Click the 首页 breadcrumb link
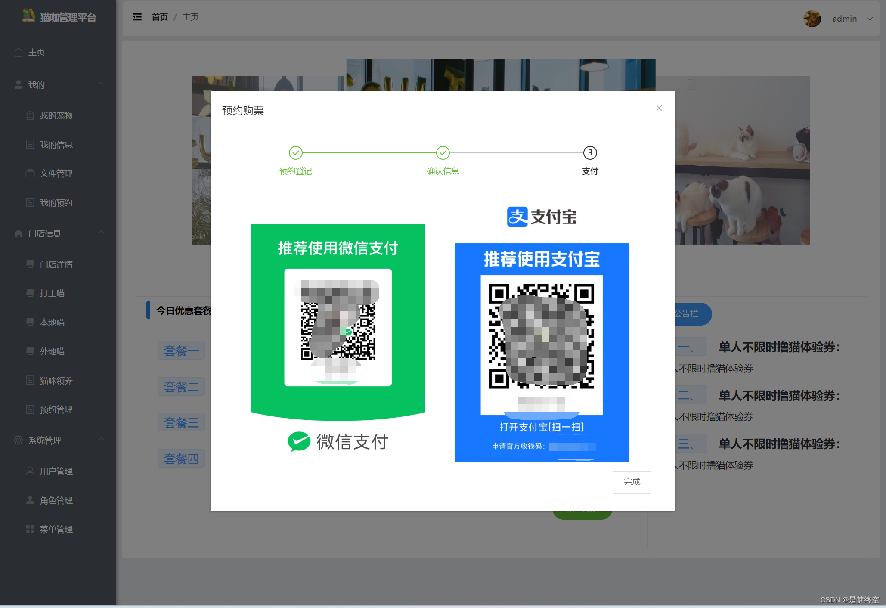 click(x=160, y=17)
